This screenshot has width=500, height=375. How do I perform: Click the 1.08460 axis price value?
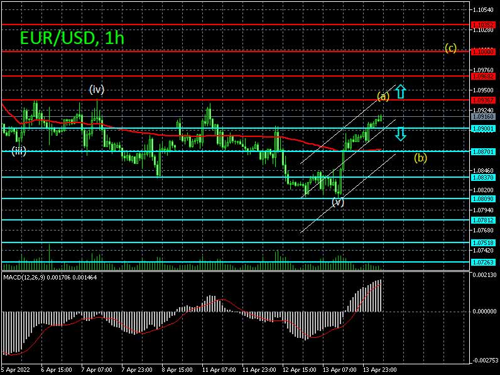(484, 170)
